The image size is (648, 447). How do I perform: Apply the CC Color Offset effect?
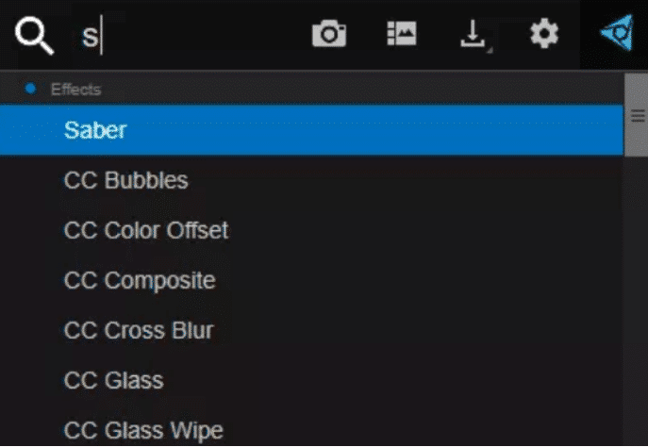pos(146,230)
